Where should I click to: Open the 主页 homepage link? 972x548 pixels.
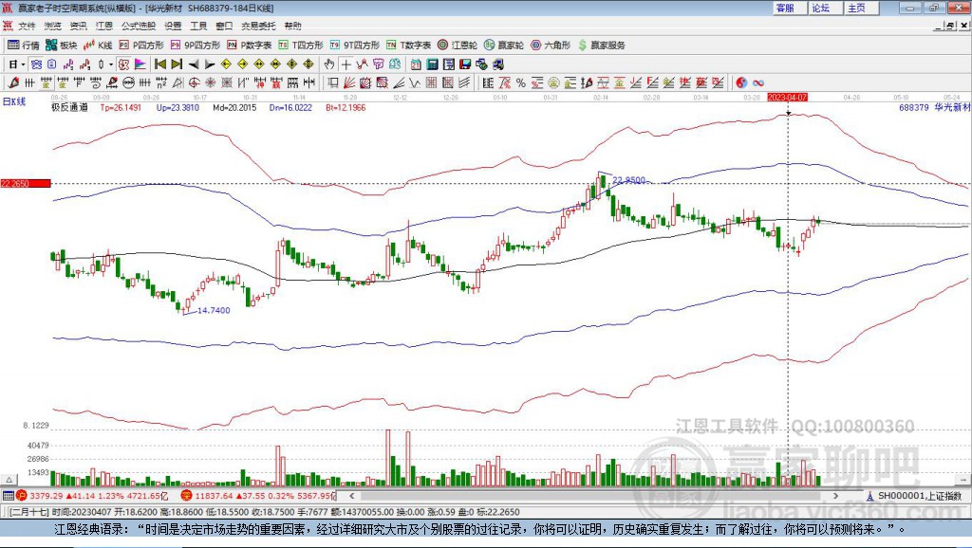click(x=857, y=8)
